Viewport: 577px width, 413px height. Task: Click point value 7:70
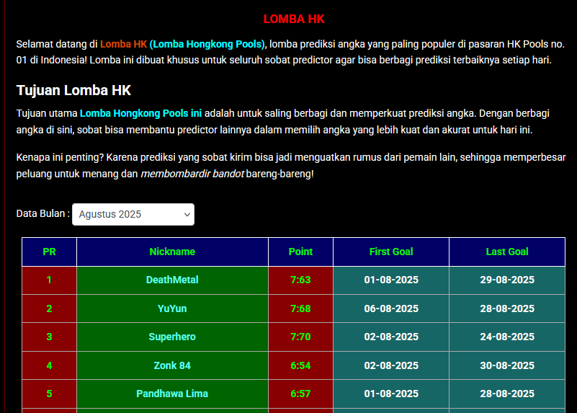click(x=300, y=337)
